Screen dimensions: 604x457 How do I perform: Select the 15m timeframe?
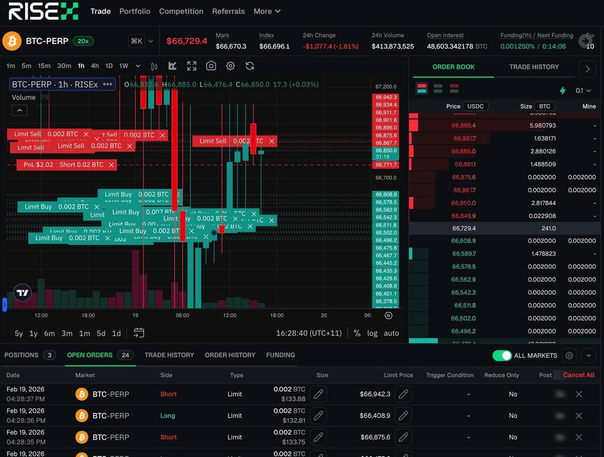(x=44, y=66)
